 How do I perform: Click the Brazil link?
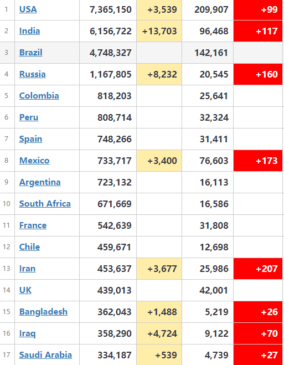pyautogui.click(x=30, y=53)
